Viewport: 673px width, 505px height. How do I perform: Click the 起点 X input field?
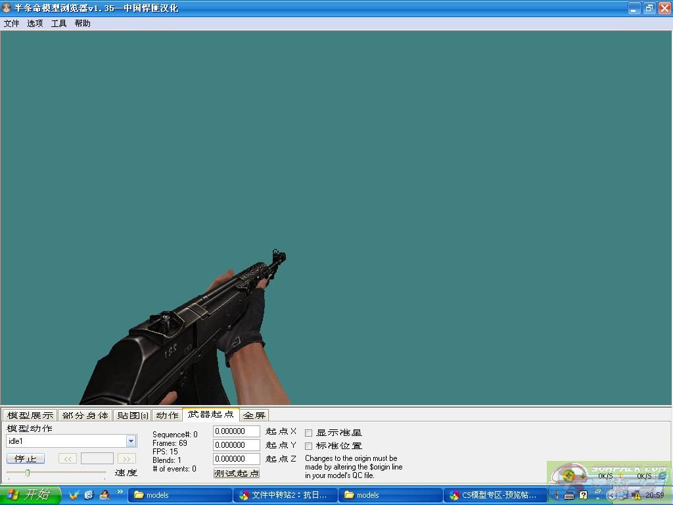[x=237, y=431]
